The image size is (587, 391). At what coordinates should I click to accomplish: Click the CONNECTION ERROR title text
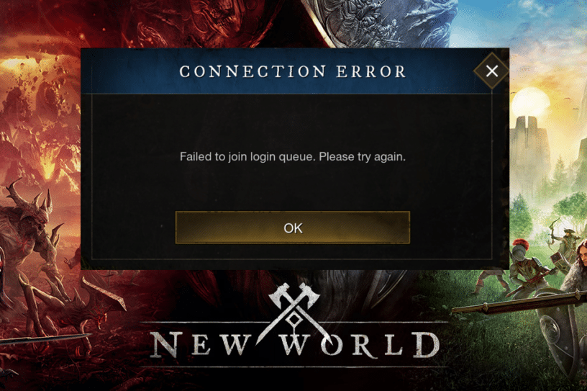click(x=293, y=71)
